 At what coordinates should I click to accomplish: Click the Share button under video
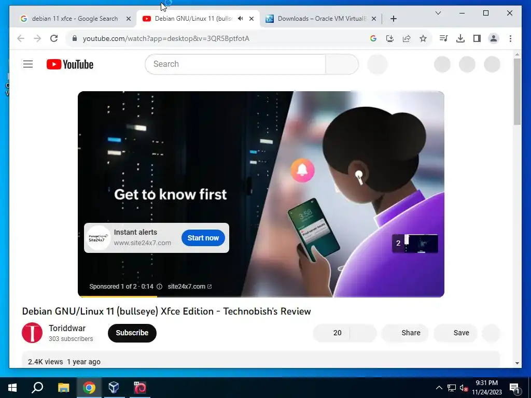tap(404, 333)
